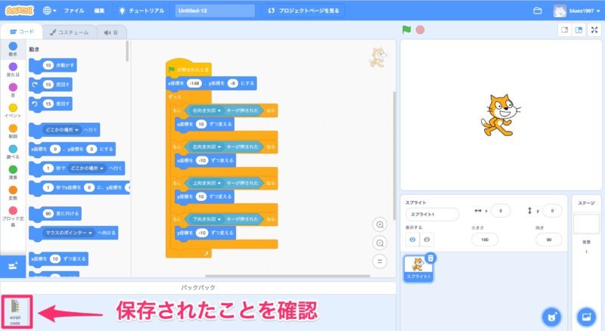Image resolution: width=605 pixels, height=331 pixels.
Task: Open the language globe dropdown
Action: tap(51, 11)
